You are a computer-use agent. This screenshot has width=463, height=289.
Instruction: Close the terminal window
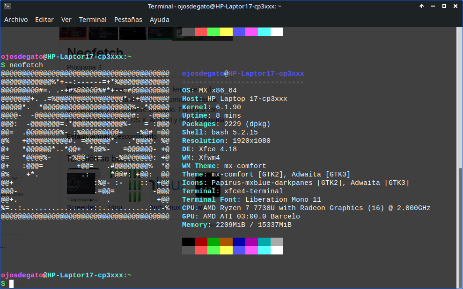point(456,6)
